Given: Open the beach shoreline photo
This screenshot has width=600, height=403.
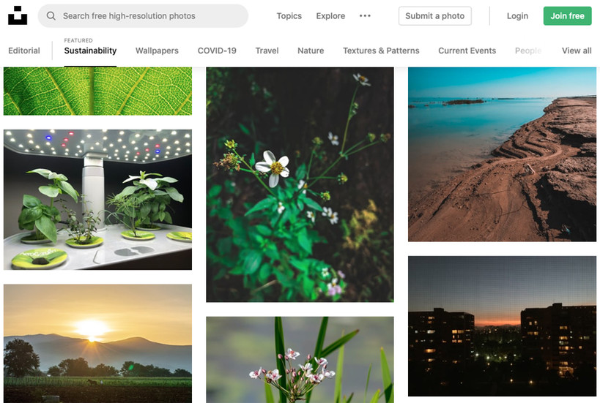Looking at the screenshot, I should 502,154.
